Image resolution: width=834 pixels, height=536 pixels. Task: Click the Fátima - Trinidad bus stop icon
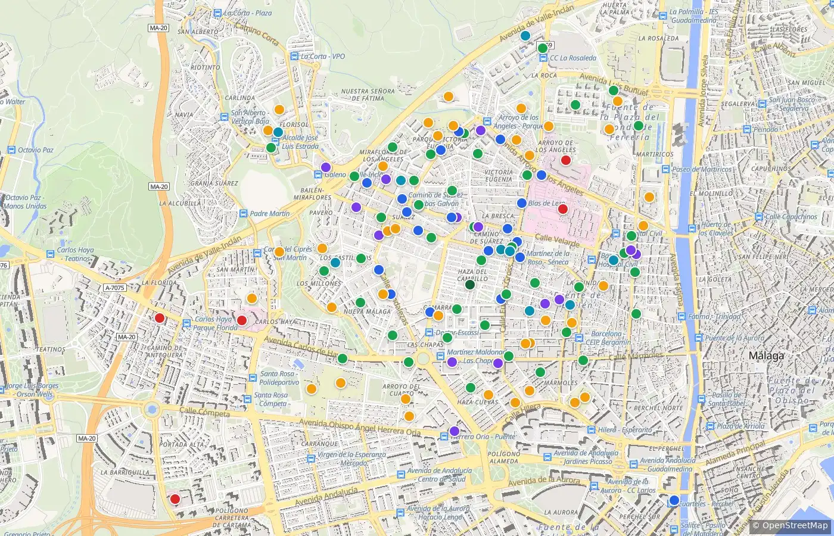tap(681, 317)
